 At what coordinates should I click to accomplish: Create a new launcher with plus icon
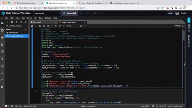pyautogui.click(x=7, y=22)
